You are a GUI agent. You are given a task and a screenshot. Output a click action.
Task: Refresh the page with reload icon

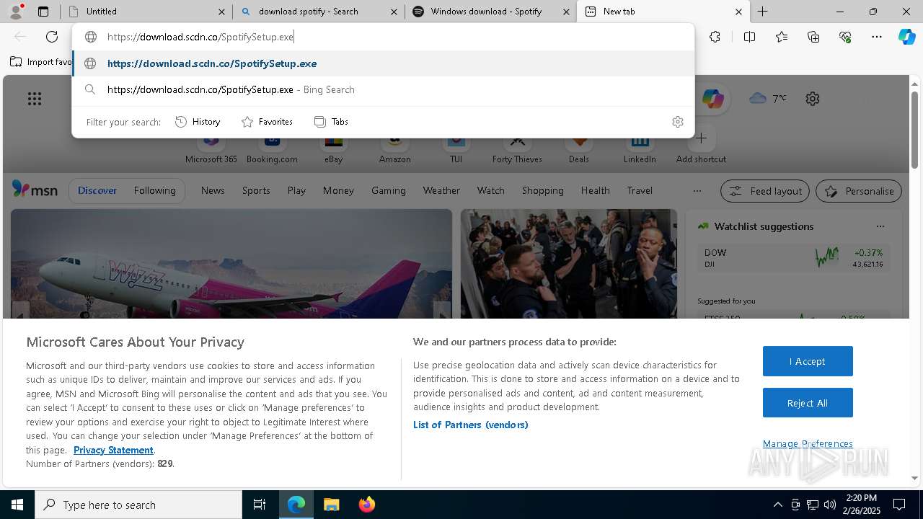pos(52,37)
